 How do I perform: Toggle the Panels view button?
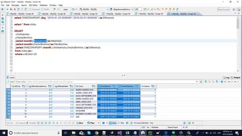[x=91, y=123]
